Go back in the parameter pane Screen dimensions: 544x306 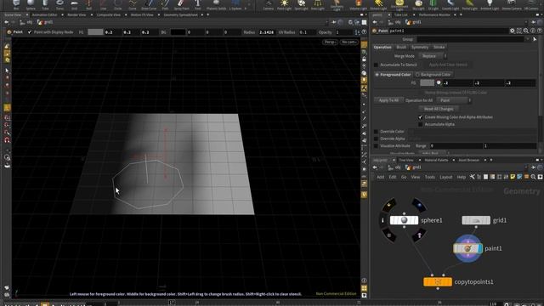[375, 22]
